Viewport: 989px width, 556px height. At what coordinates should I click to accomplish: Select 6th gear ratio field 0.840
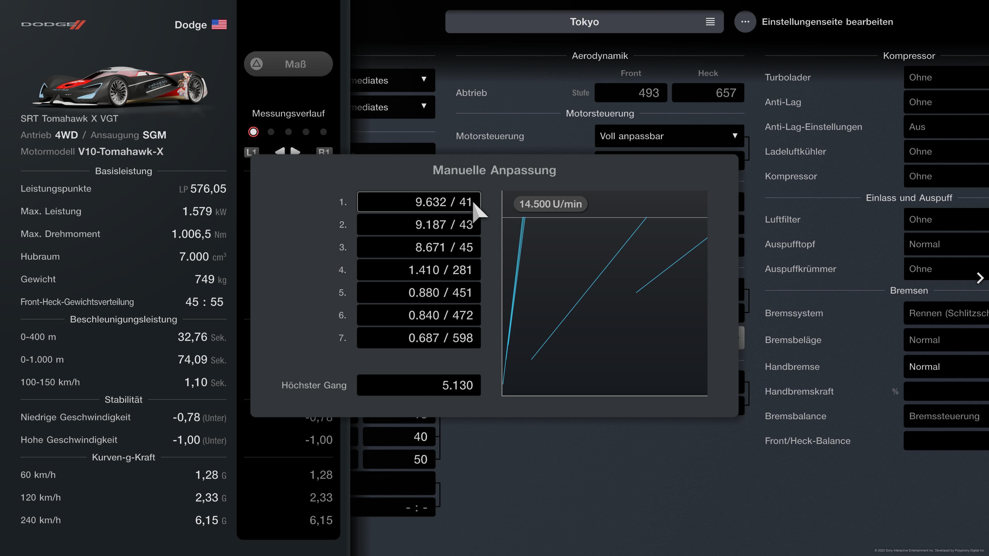click(419, 315)
